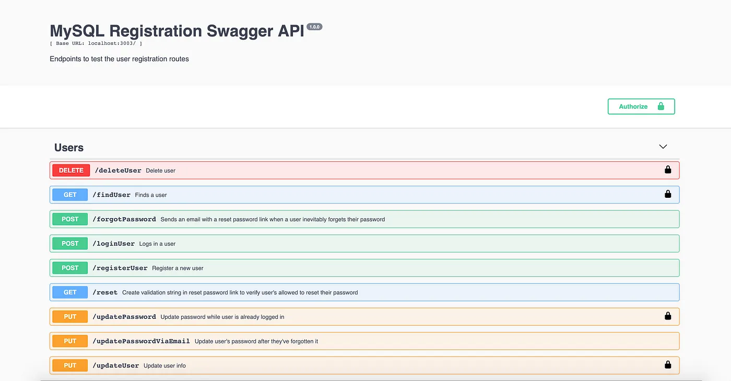The width and height of the screenshot is (731, 381).
Task: Expand the /loginUser endpoint
Action: (x=313, y=243)
